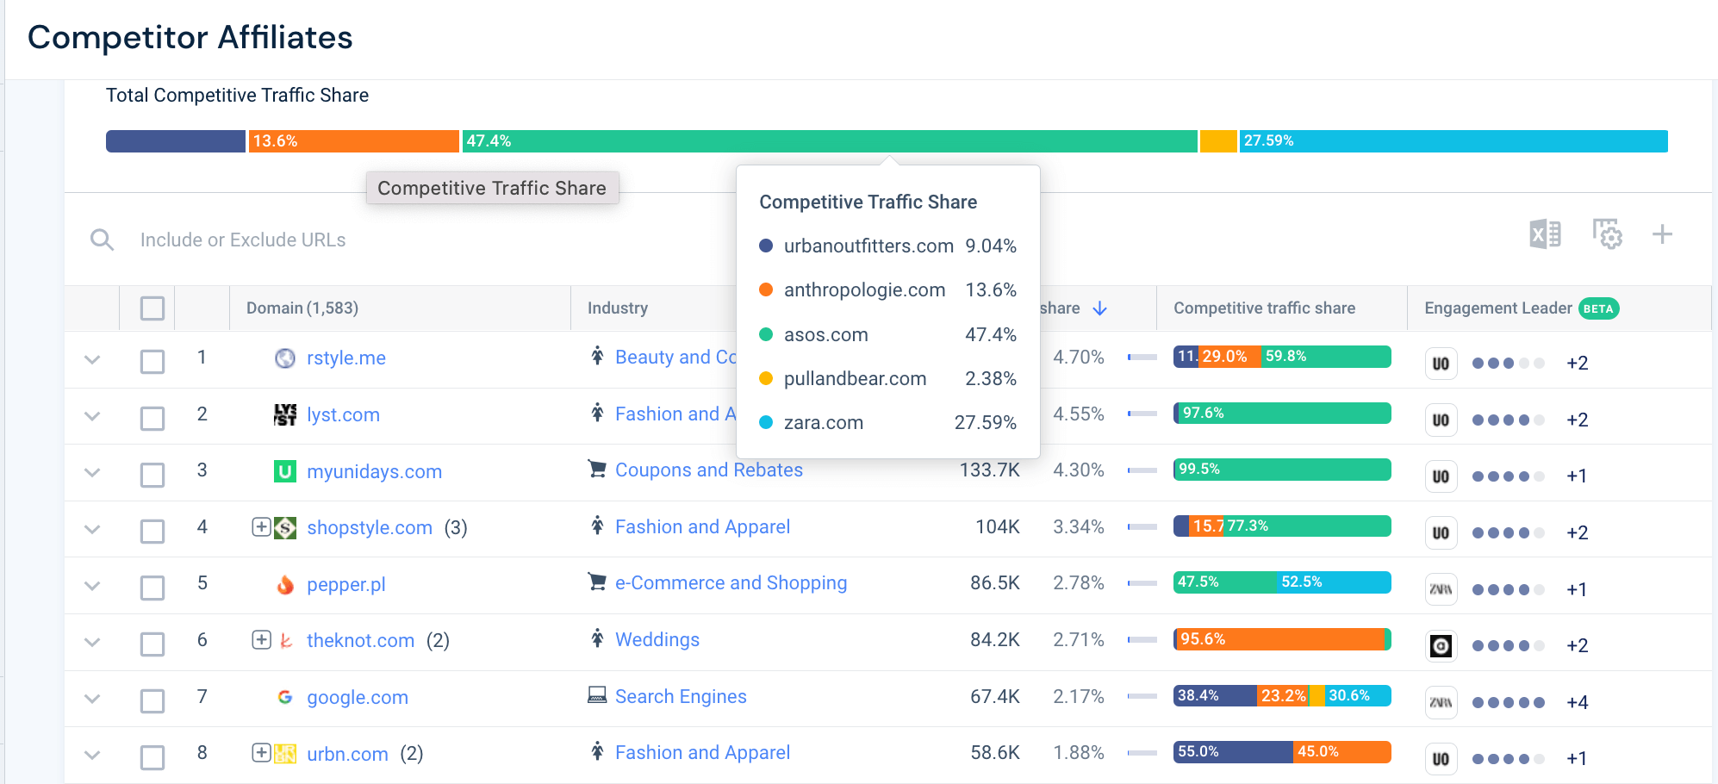1718x784 pixels.
Task: Click the Include or Exclude URLs field
Action: click(243, 240)
